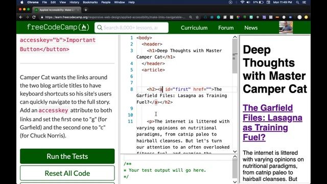Click the 'Your test output will go here' text
This screenshot has width=327, height=184.
coord(167,170)
